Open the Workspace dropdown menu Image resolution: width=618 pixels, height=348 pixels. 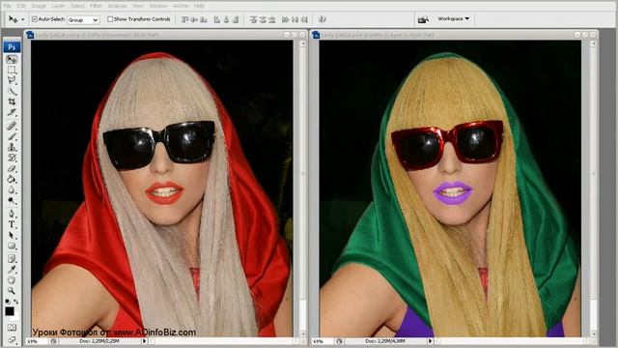[x=454, y=18]
